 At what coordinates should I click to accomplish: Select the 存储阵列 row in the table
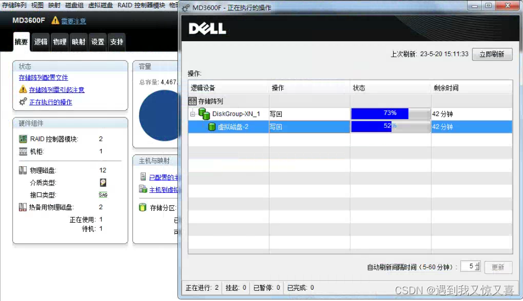coord(350,101)
